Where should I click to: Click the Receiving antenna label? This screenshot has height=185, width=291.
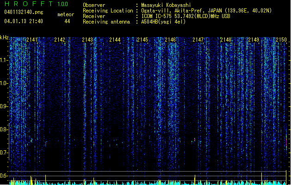click(106, 22)
